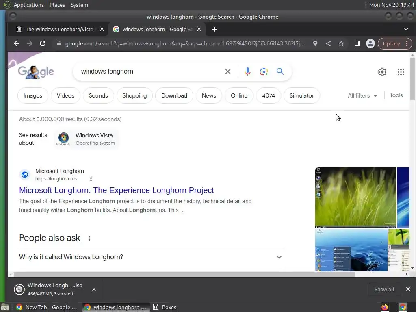
Task: Start voice search with microphone icon
Action: pos(247,71)
